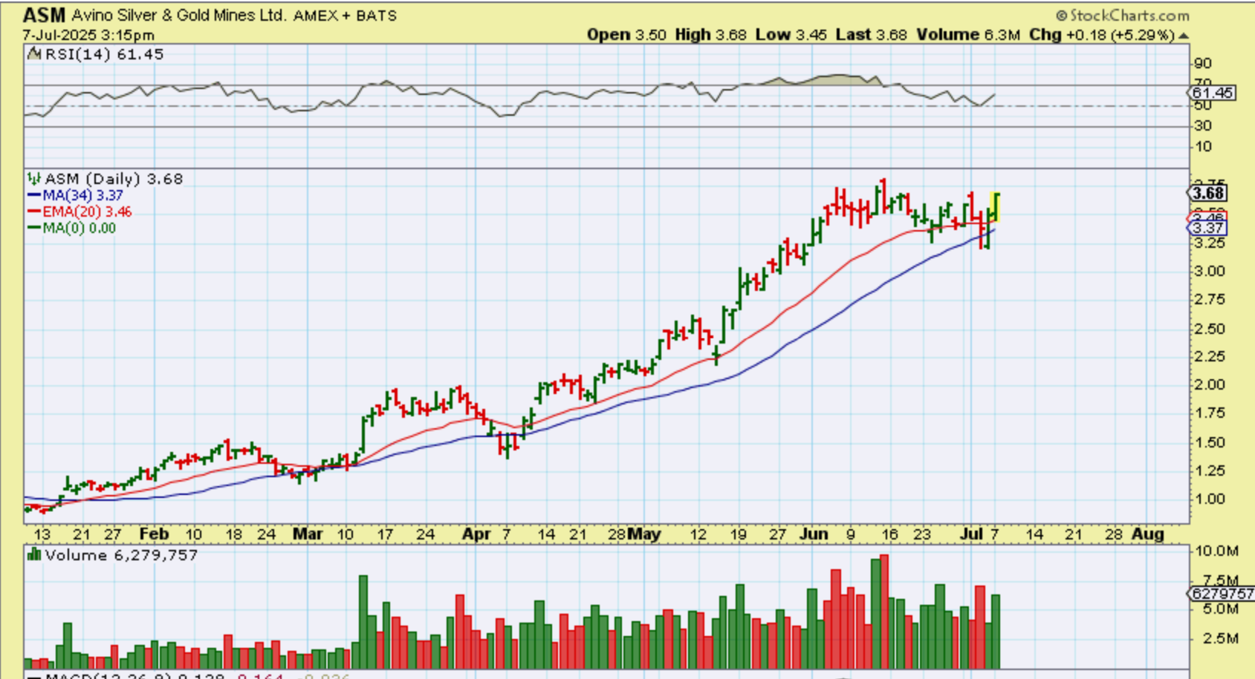Image resolution: width=1255 pixels, height=679 pixels.
Task: Select the blue MA(34) legend line
Action: [x=34, y=195]
